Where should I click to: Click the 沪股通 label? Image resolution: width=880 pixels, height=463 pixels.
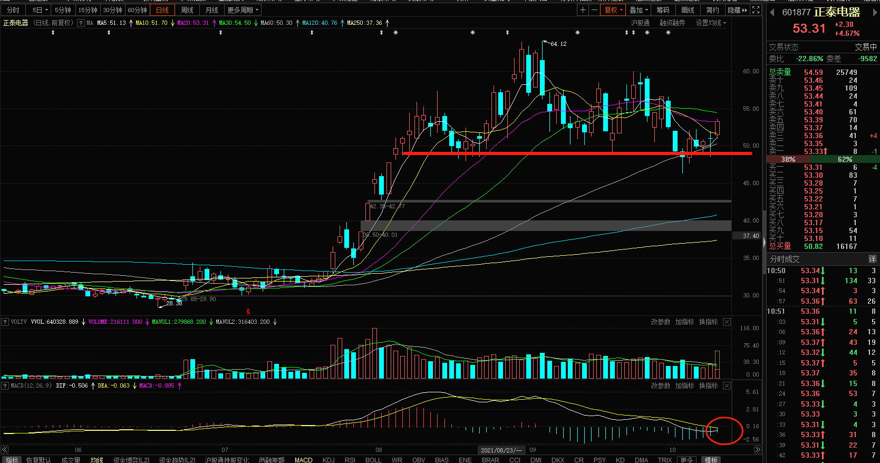[x=640, y=23]
